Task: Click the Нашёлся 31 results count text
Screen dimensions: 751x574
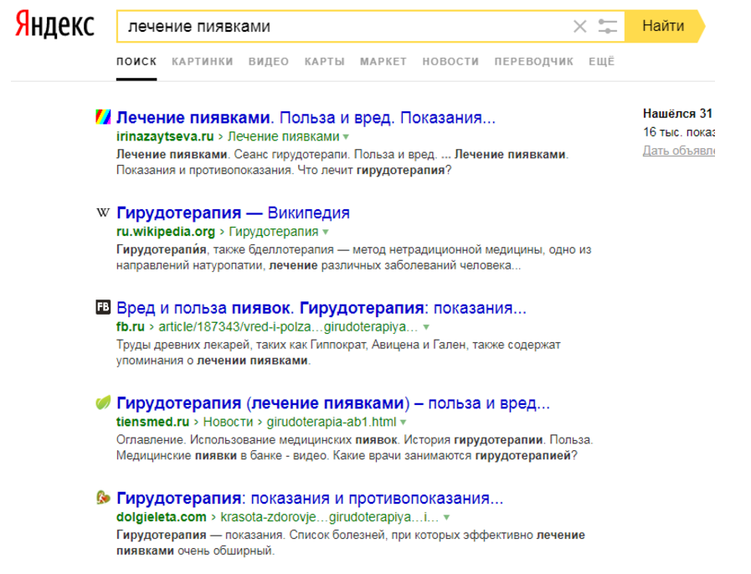Action: (677, 114)
